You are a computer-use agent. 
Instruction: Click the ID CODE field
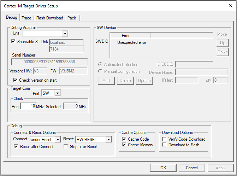194,64
